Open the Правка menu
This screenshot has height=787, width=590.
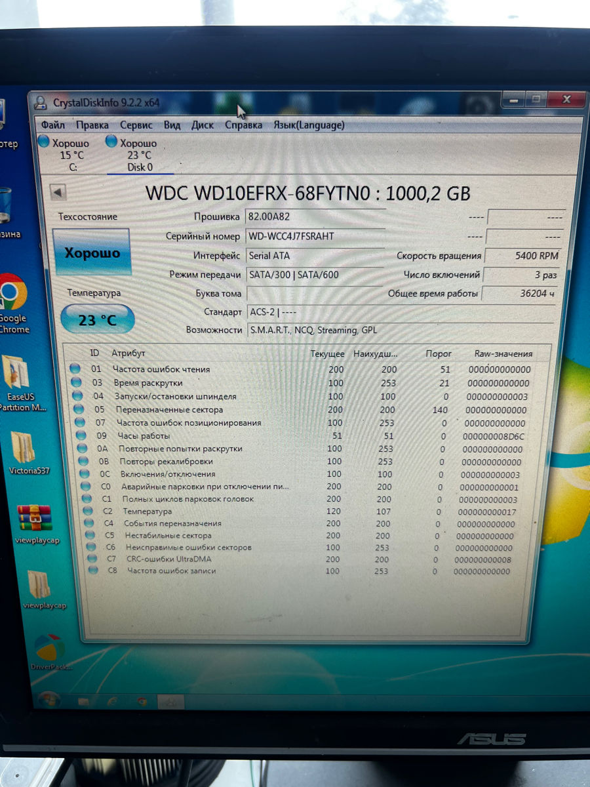92,125
